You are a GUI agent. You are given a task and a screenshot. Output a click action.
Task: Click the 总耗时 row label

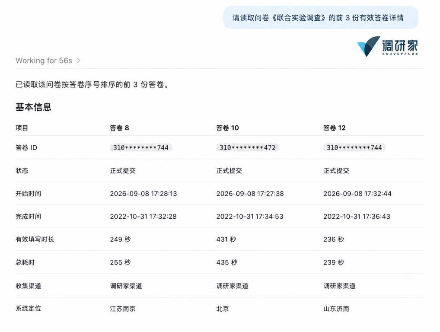tap(25, 262)
